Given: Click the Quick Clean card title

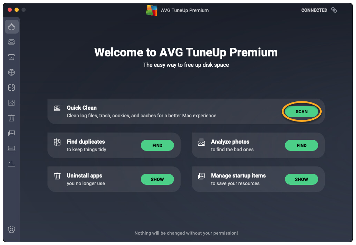Looking at the screenshot, I should click(82, 108).
